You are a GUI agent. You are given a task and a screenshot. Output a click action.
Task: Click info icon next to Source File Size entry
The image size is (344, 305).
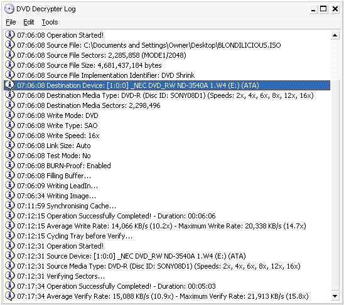(x=9, y=65)
